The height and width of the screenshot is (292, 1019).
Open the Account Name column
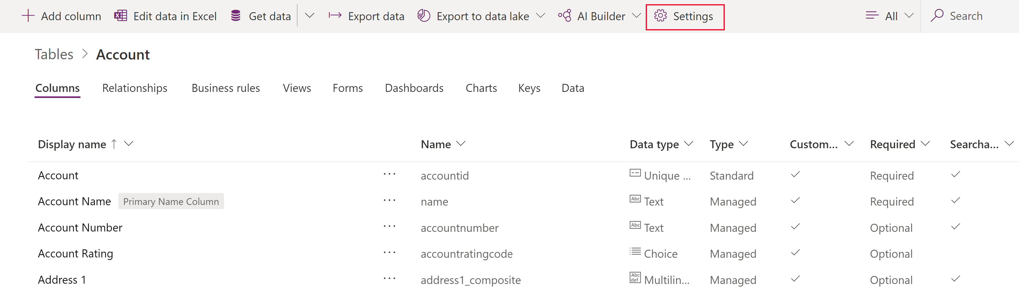[x=74, y=201]
